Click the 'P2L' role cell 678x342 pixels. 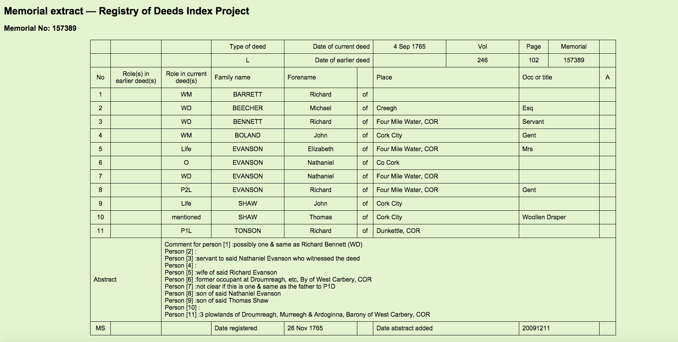[x=186, y=190]
